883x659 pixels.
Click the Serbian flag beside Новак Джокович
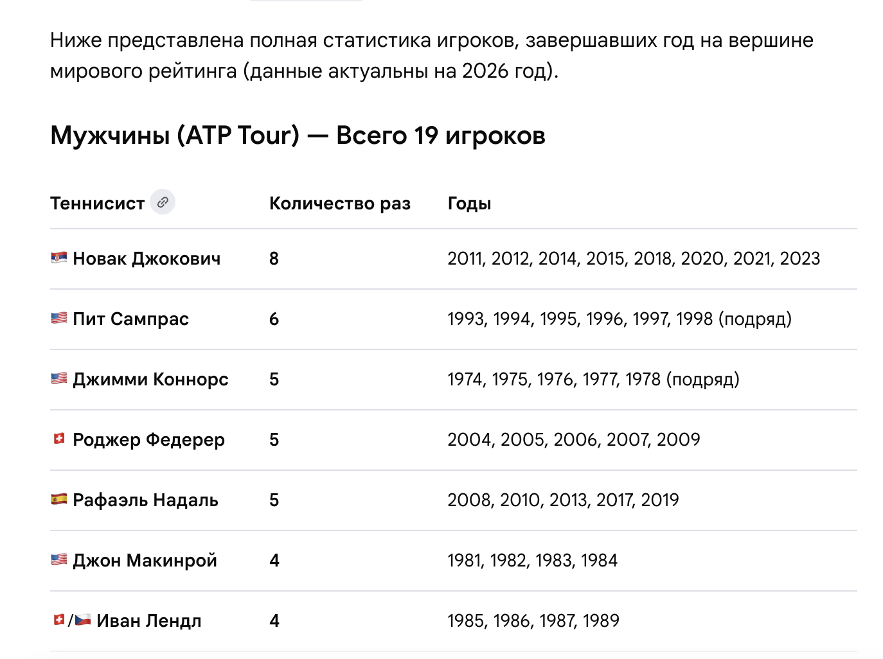59,258
